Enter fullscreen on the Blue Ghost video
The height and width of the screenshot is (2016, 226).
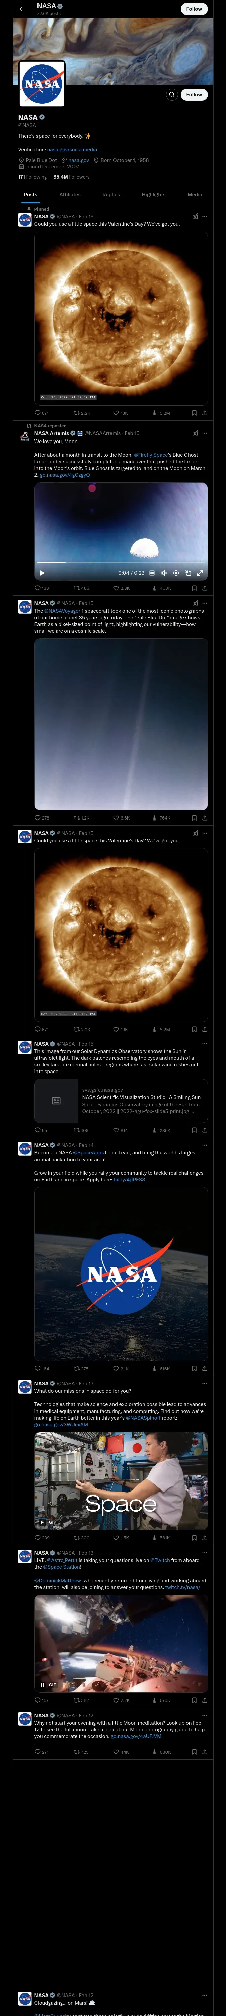point(200,573)
